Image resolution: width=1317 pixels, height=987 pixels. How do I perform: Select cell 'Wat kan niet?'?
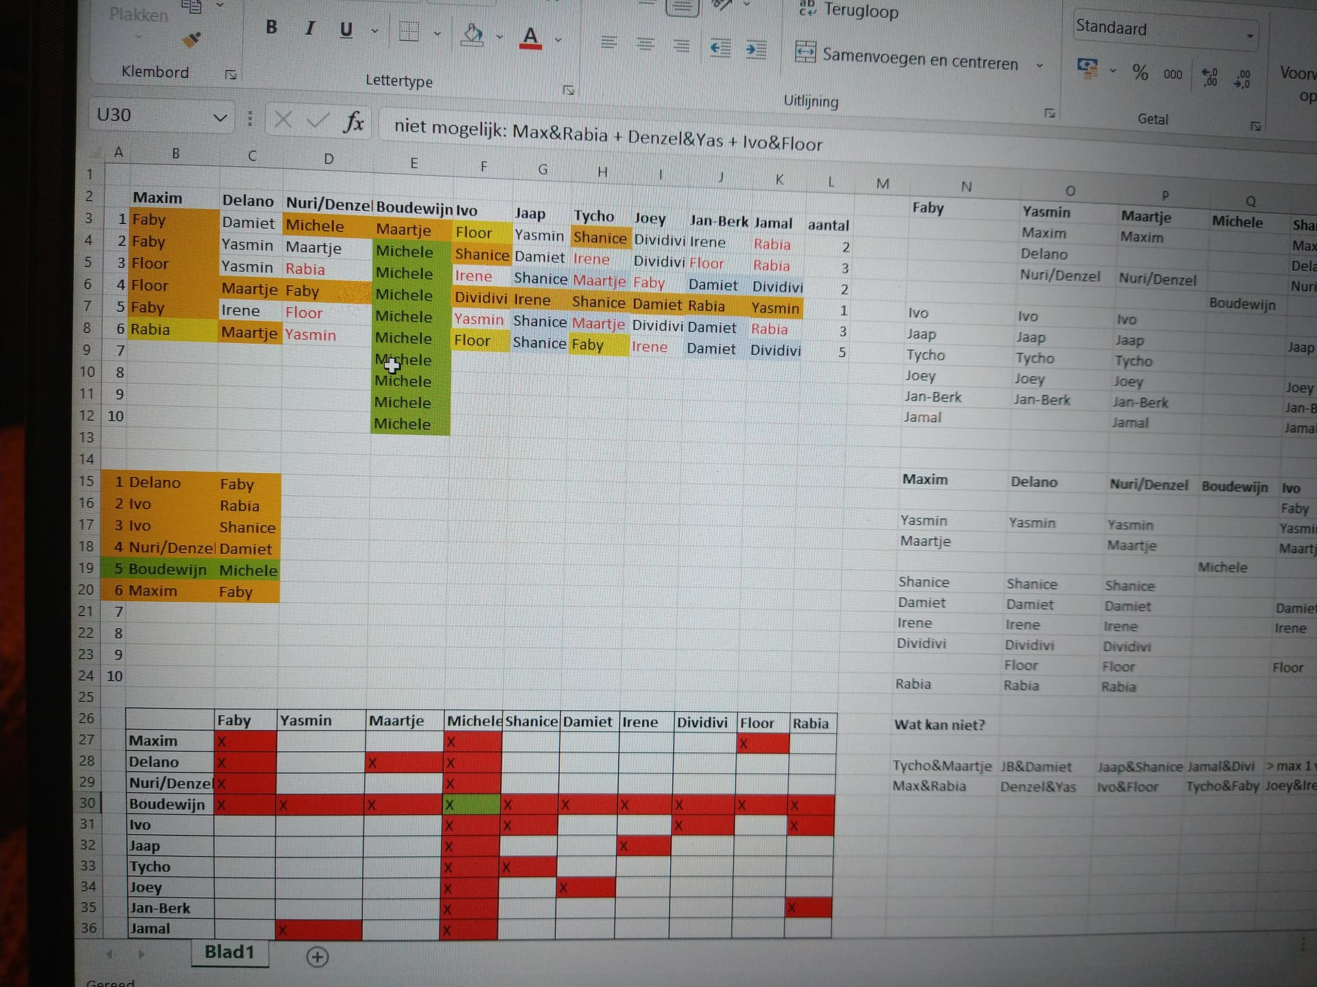point(939,725)
